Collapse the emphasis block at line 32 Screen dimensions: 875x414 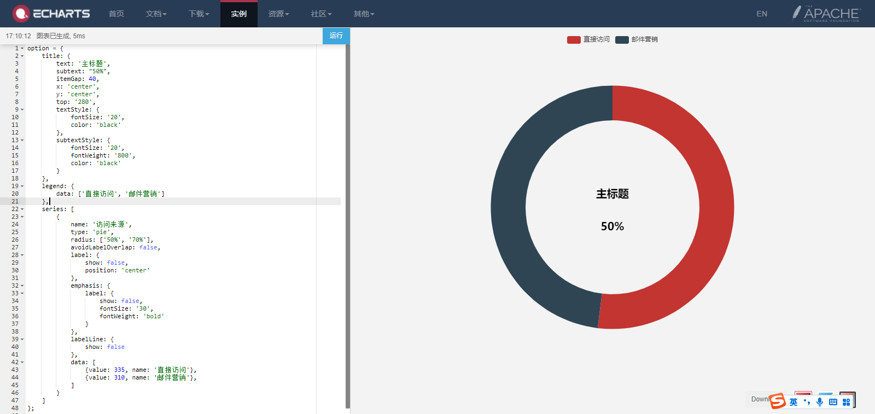click(x=22, y=286)
